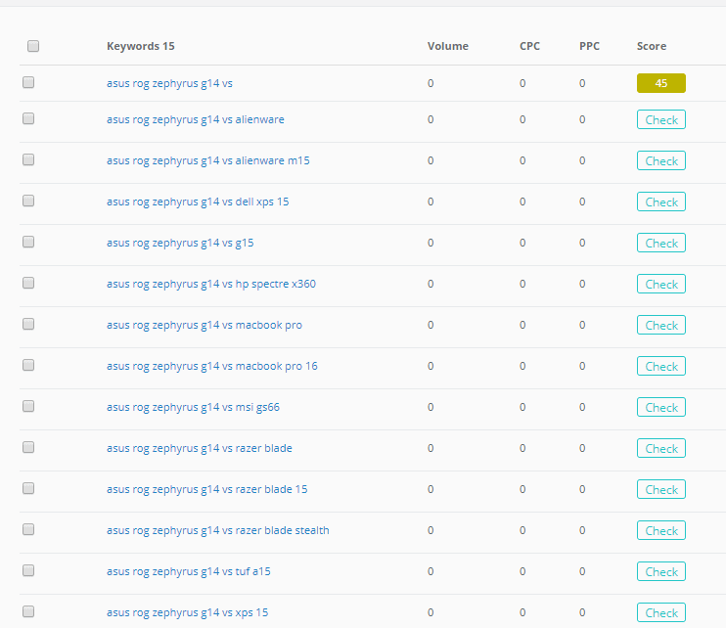The image size is (726, 628).
Task: Follow the 'vs dell xps 15' keyword link
Action: coord(198,202)
